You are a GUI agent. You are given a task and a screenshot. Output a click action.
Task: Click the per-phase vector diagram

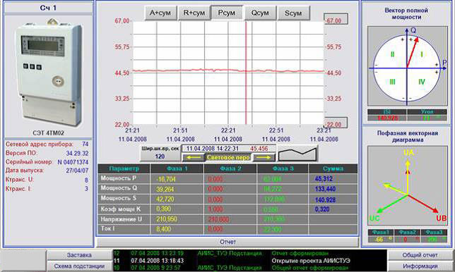[x=408, y=186]
